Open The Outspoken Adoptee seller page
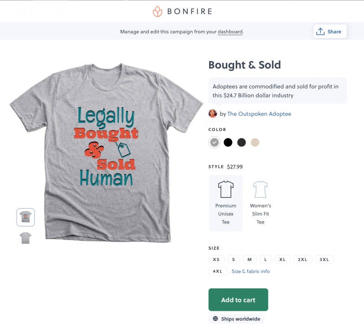Image resolution: width=364 pixels, height=329 pixels. 259,114
